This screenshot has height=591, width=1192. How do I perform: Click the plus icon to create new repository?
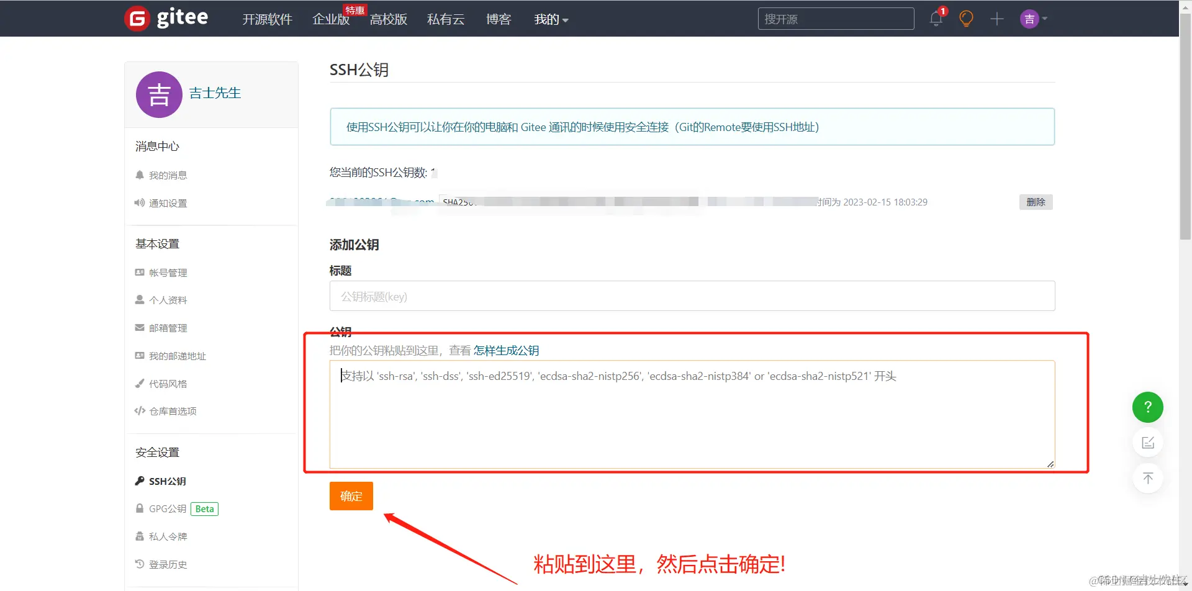(996, 19)
